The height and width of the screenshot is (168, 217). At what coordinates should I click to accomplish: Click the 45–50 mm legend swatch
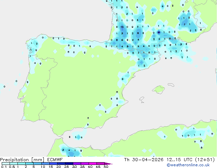tap(101, 164)
